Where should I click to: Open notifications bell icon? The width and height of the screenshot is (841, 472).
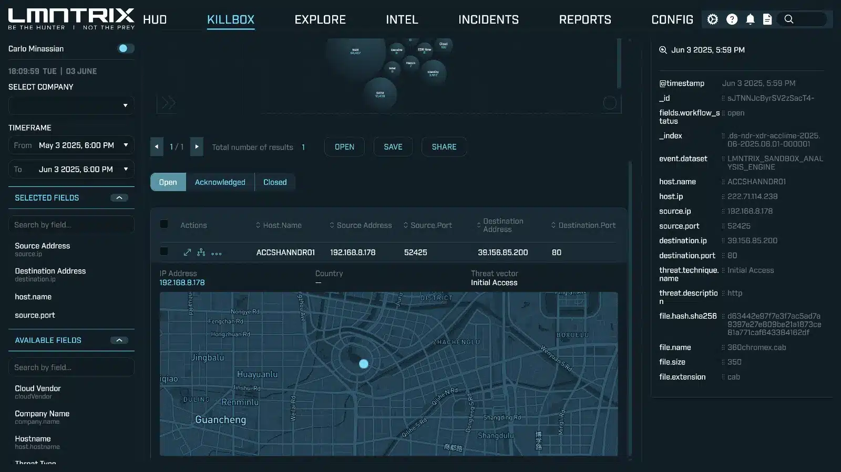pyautogui.click(x=750, y=19)
